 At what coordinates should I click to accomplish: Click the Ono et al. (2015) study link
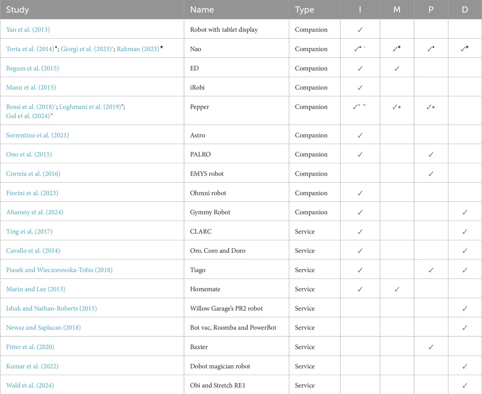[x=29, y=154]
